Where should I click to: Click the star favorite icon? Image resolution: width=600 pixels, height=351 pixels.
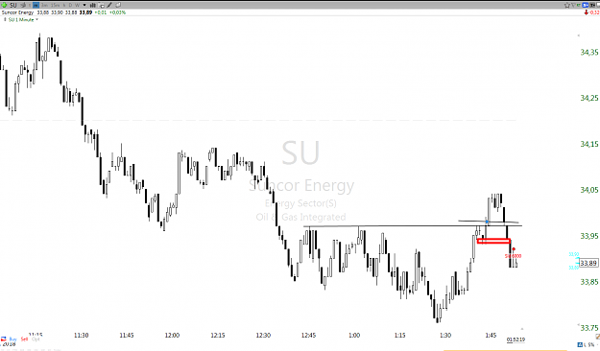(x=567, y=6)
